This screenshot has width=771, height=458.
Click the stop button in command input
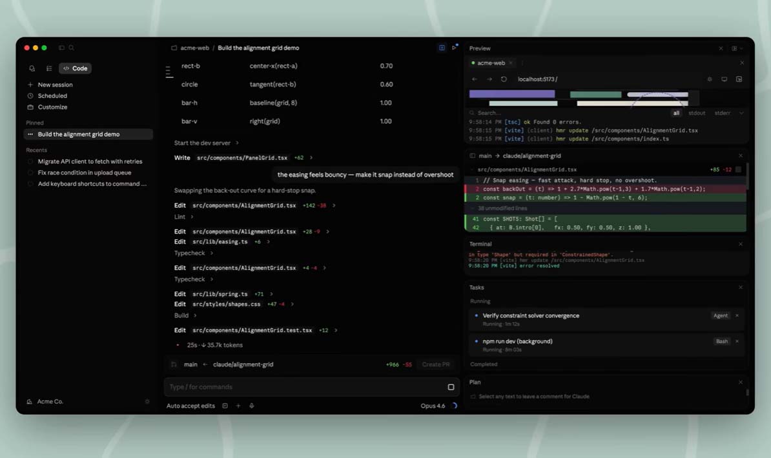point(451,387)
